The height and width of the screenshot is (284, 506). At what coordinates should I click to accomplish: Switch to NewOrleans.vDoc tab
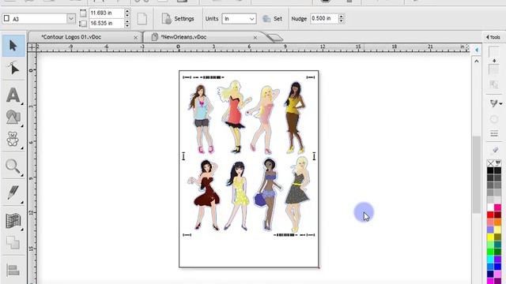click(183, 37)
